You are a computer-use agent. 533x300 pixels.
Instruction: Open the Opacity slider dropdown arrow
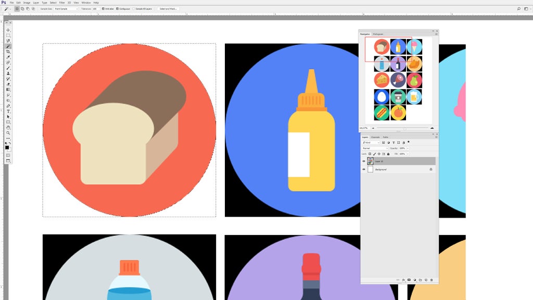coord(408,148)
